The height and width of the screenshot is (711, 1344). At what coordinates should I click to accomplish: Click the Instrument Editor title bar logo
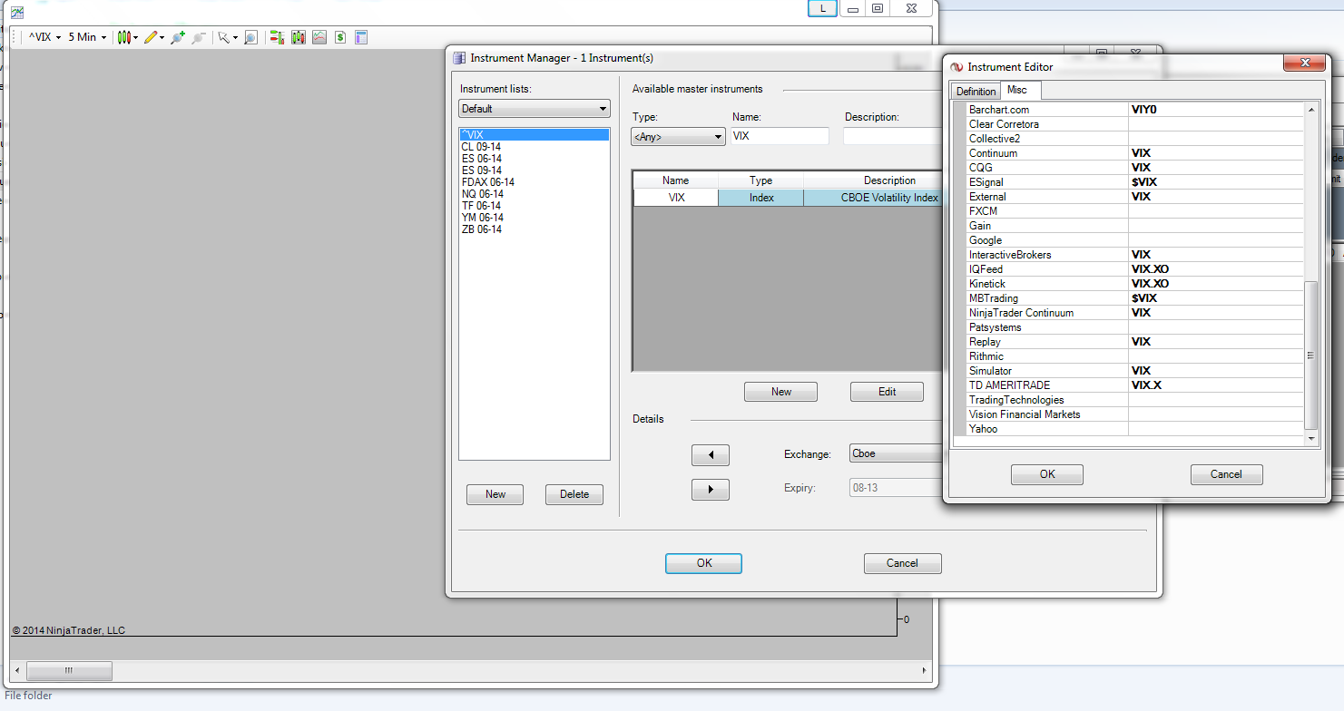coord(956,67)
